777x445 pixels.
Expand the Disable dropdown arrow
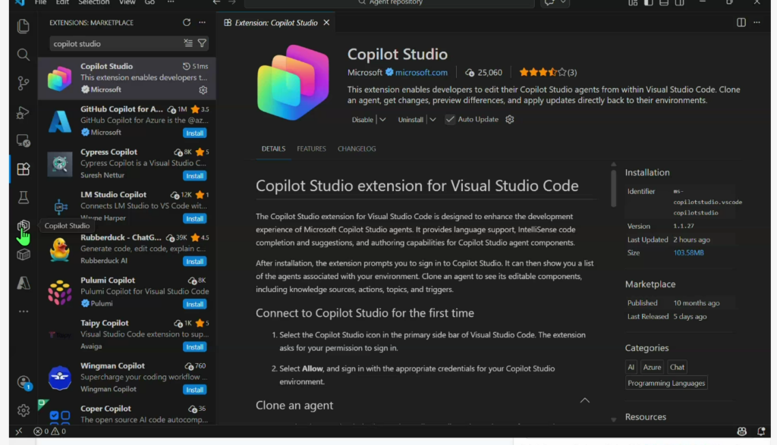tap(382, 119)
